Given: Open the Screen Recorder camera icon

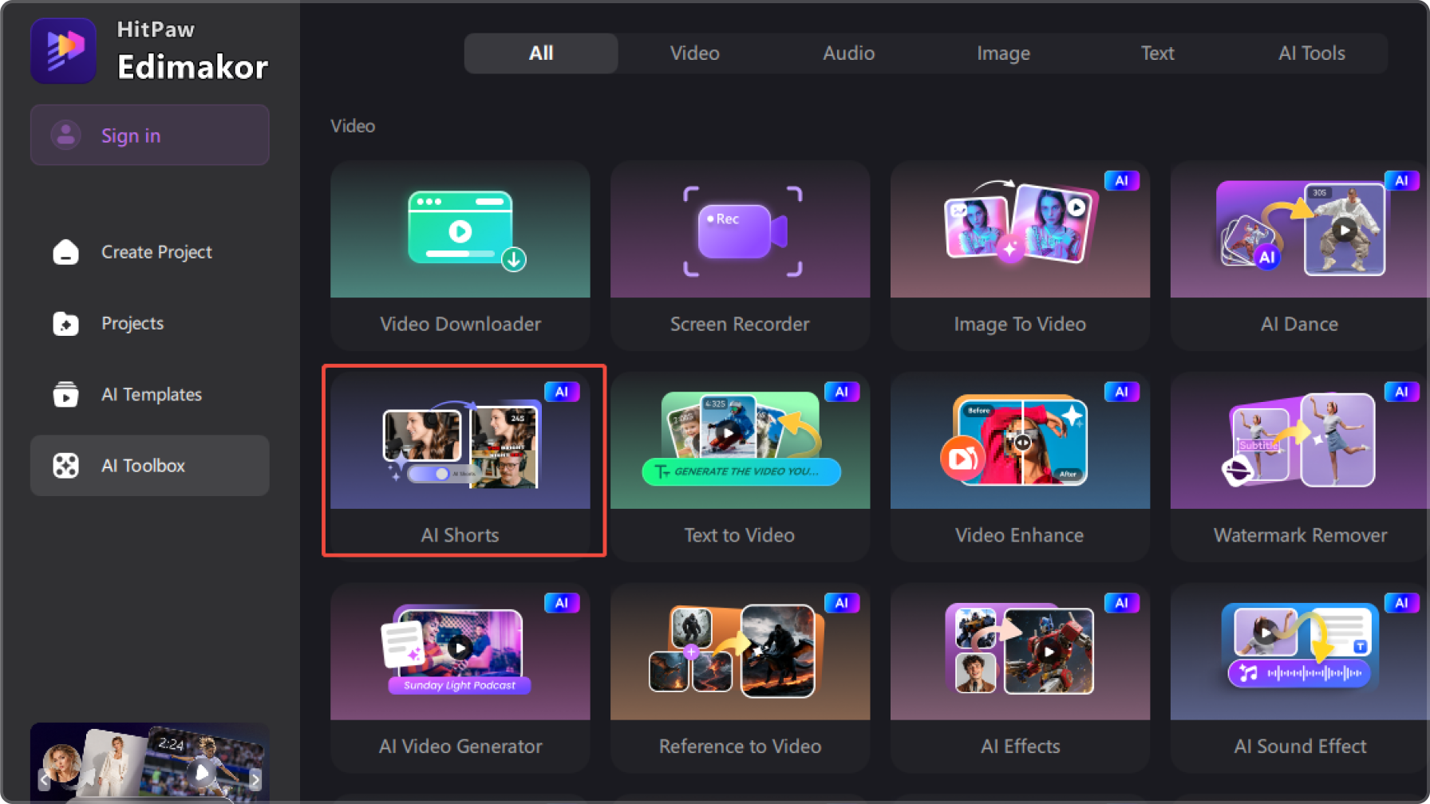Looking at the screenshot, I should click(742, 231).
